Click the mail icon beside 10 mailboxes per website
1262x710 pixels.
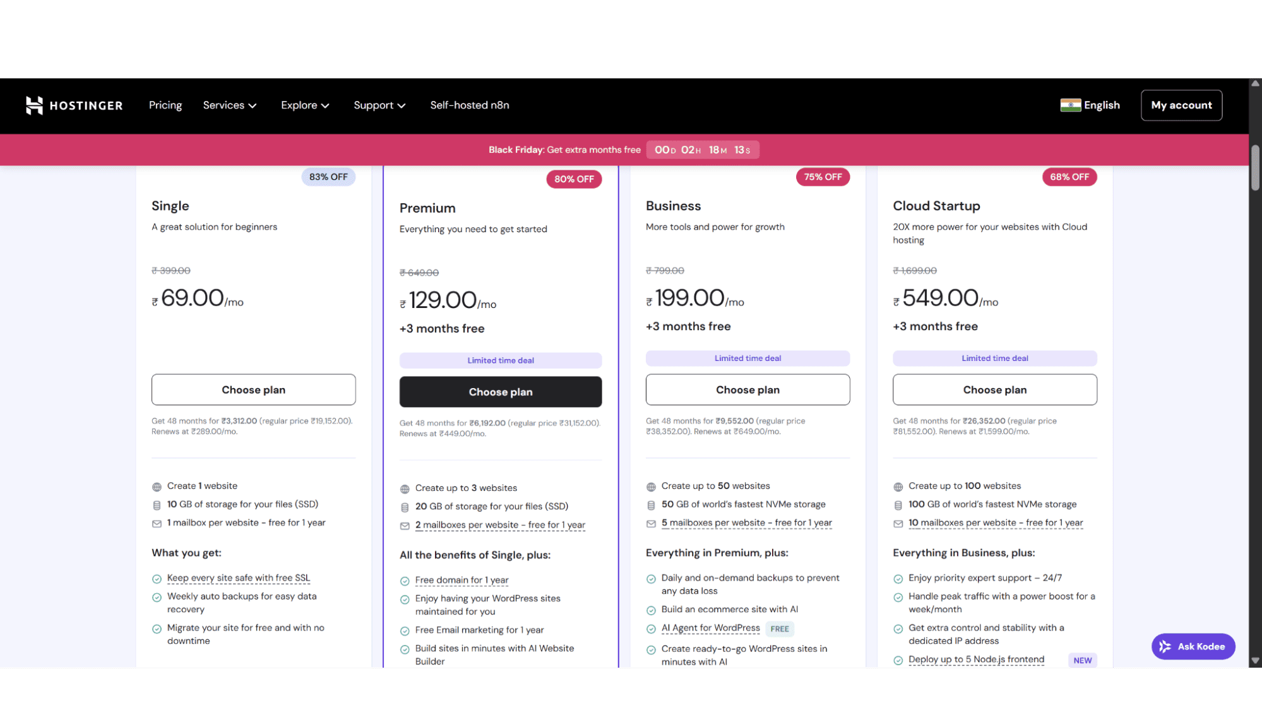pos(898,523)
